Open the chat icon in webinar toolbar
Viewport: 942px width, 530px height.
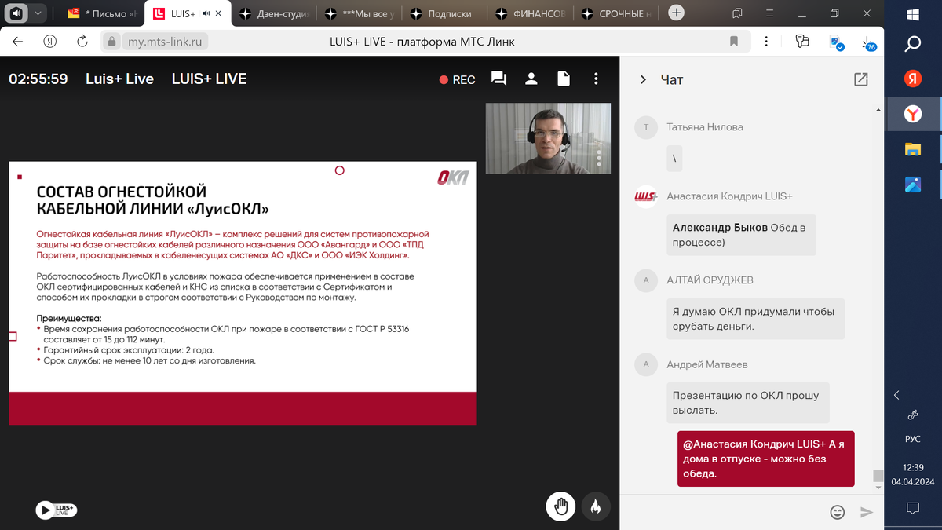(498, 79)
